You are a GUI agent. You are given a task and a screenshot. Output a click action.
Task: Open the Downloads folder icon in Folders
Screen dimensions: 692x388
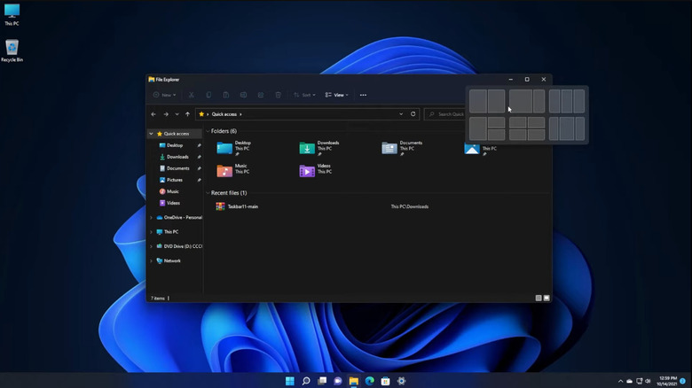coord(307,148)
